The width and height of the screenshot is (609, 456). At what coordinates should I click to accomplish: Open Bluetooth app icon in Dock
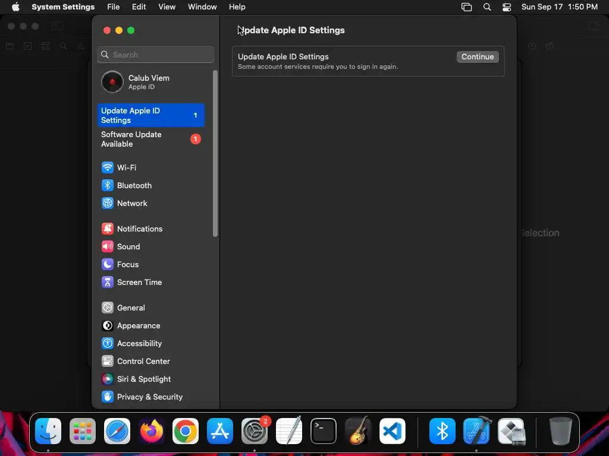(x=442, y=431)
